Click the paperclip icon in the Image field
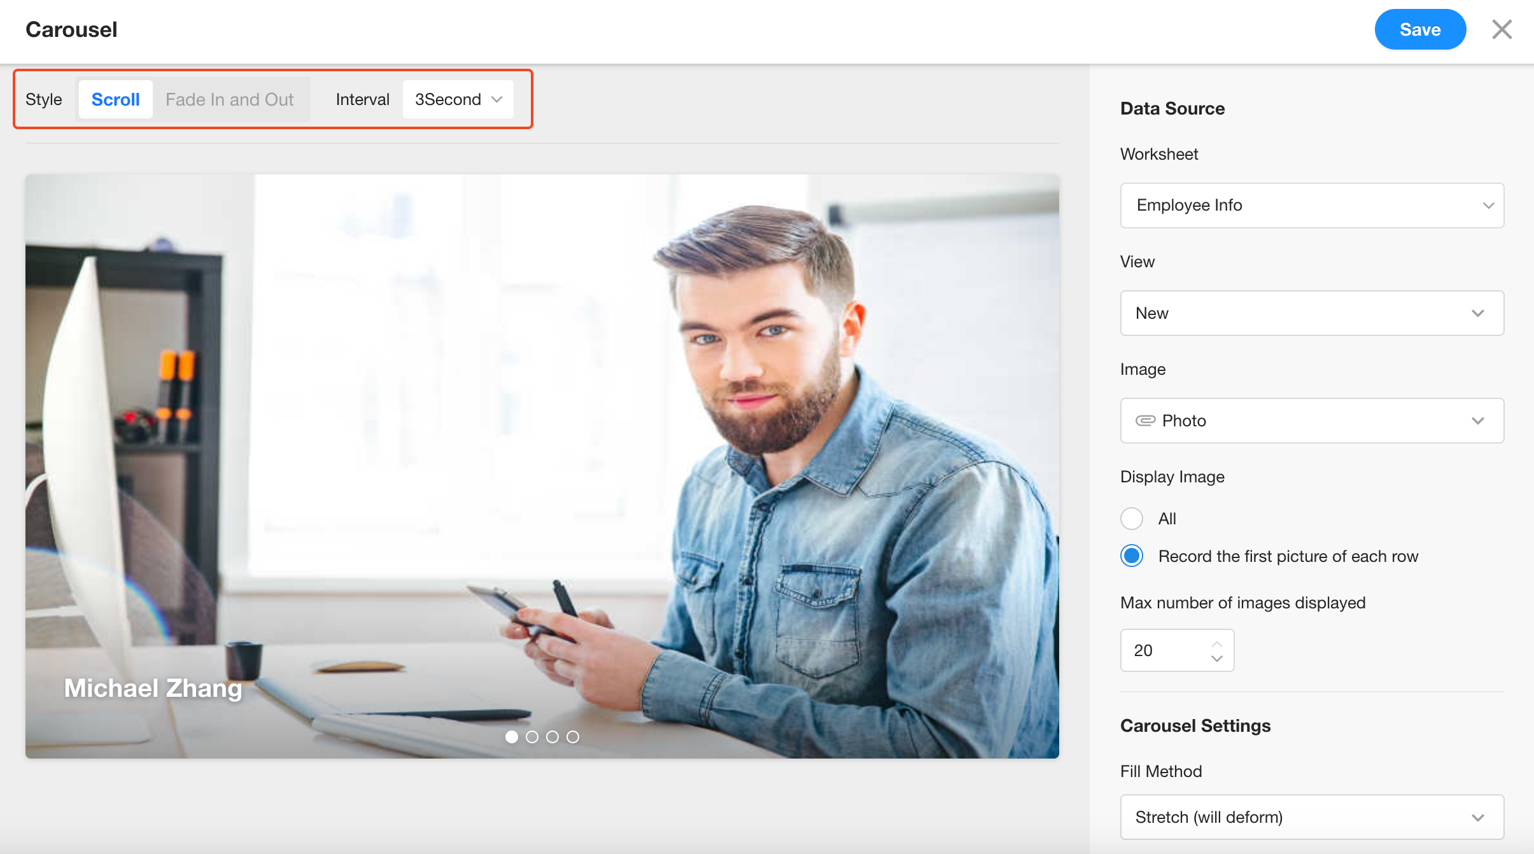Image resolution: width=1534 pixels, height=854 pixels. click(1145, 421)
